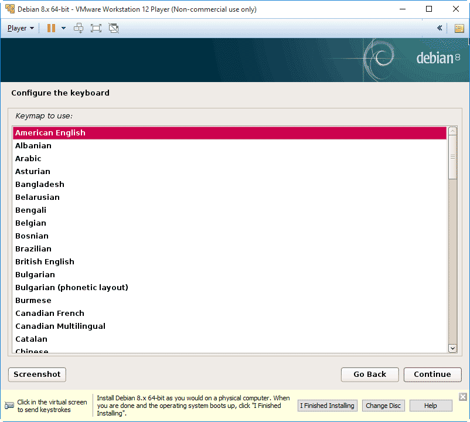470x422 pixels.
Task: Click Send Ctrl+Alt+Del icon in toolbar
Action: click(x=79, y=28)
